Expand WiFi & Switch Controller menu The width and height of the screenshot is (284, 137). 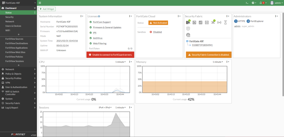click(x=19, y=93)
